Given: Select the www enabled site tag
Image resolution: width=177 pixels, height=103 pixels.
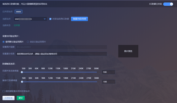Looking at the screenshot, I should point(18,12).
